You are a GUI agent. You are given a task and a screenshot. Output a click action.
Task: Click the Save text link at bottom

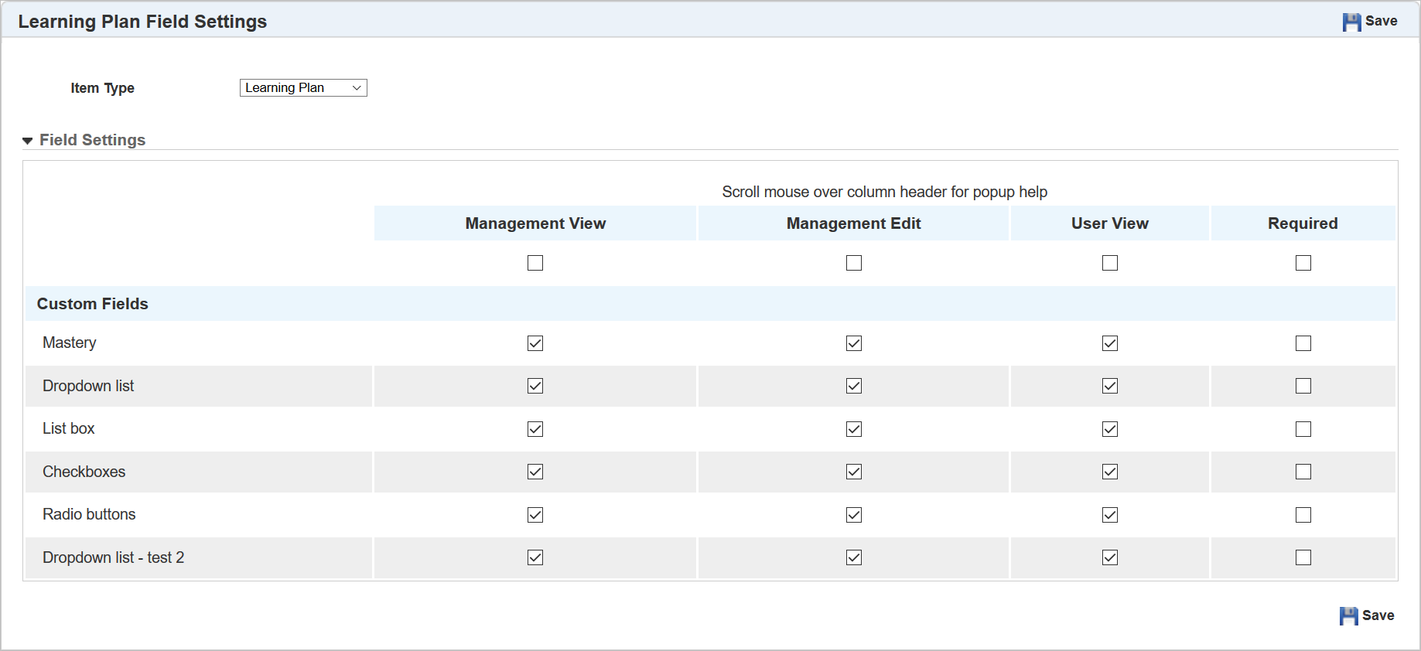[1378, 615]
